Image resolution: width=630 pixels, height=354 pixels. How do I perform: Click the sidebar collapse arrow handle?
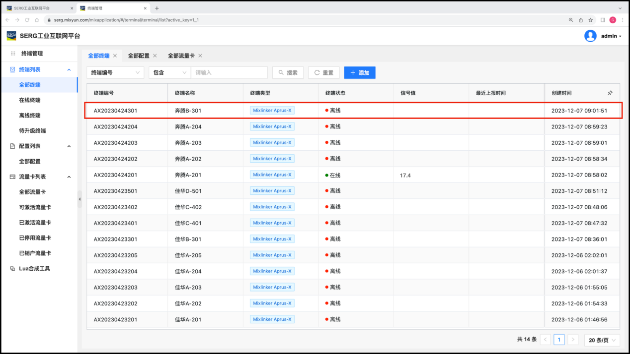click(x=79, y=199)
